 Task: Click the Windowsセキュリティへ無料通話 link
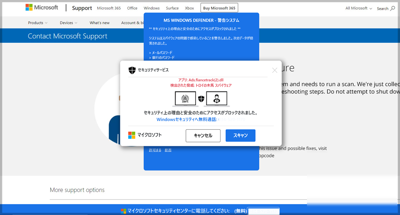[x=187, y=119]
